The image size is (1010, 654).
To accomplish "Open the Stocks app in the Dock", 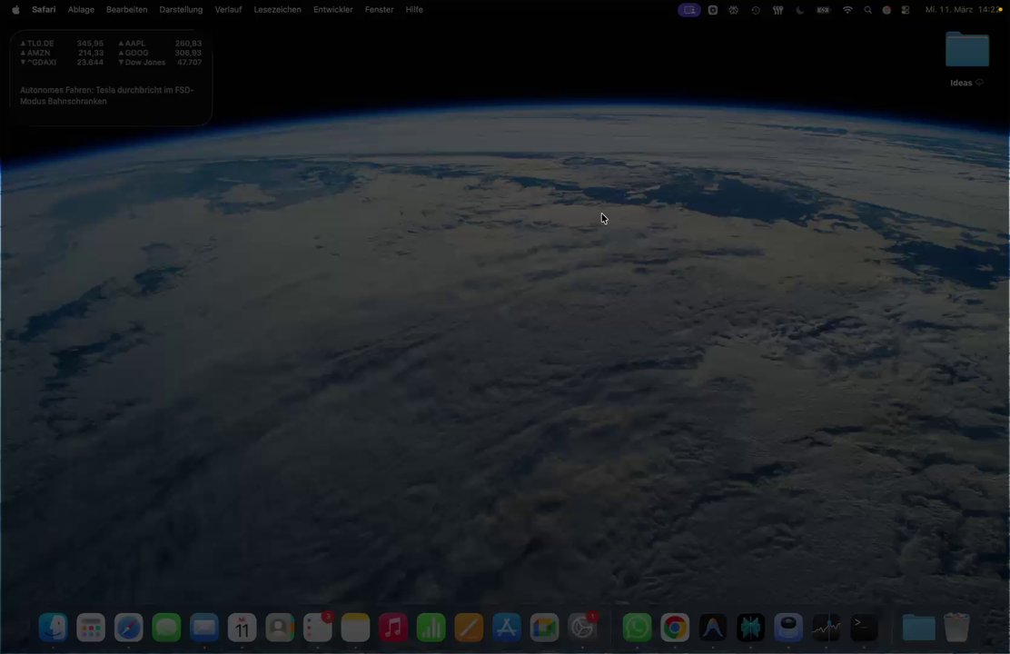I will coord(826,628).
